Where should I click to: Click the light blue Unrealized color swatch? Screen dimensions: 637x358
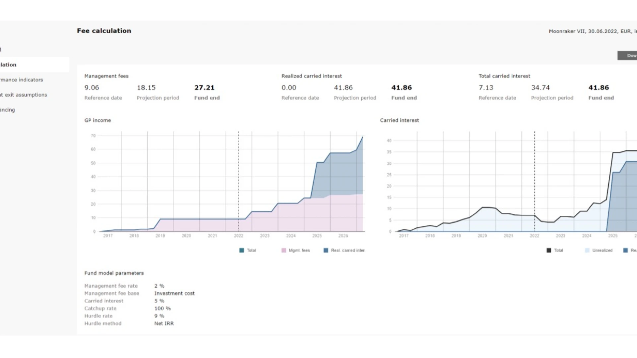click(587, 250)
